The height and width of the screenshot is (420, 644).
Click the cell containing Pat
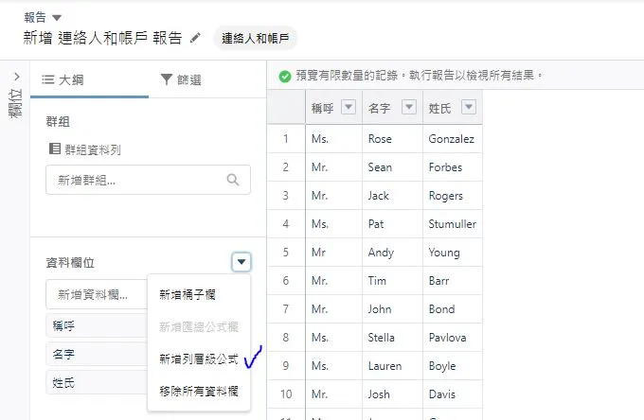[392, 224]
